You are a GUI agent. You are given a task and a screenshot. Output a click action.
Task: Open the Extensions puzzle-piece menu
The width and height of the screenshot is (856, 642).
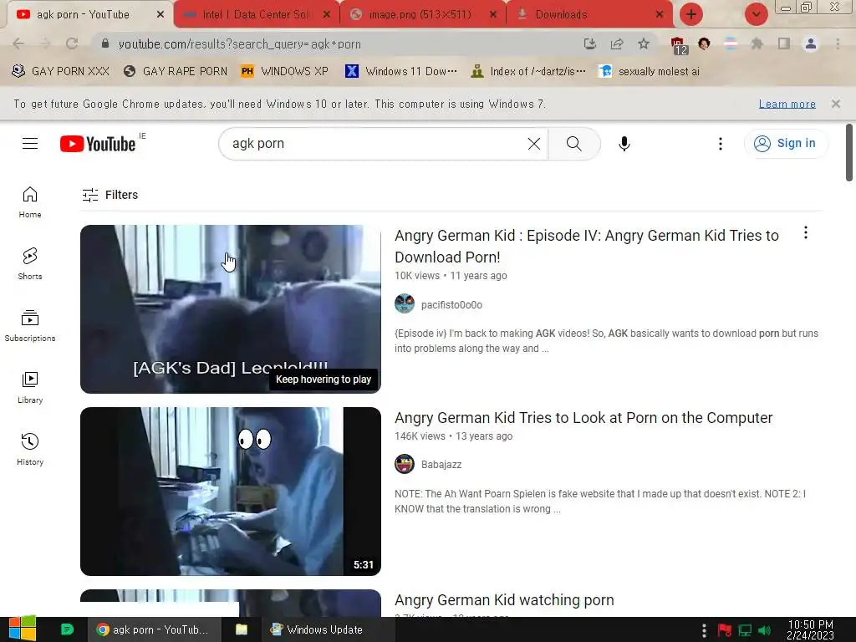757,43
